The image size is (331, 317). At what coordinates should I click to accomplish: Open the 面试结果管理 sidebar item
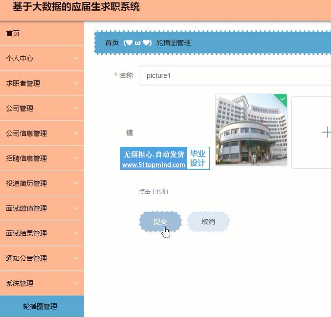[42, 233]
